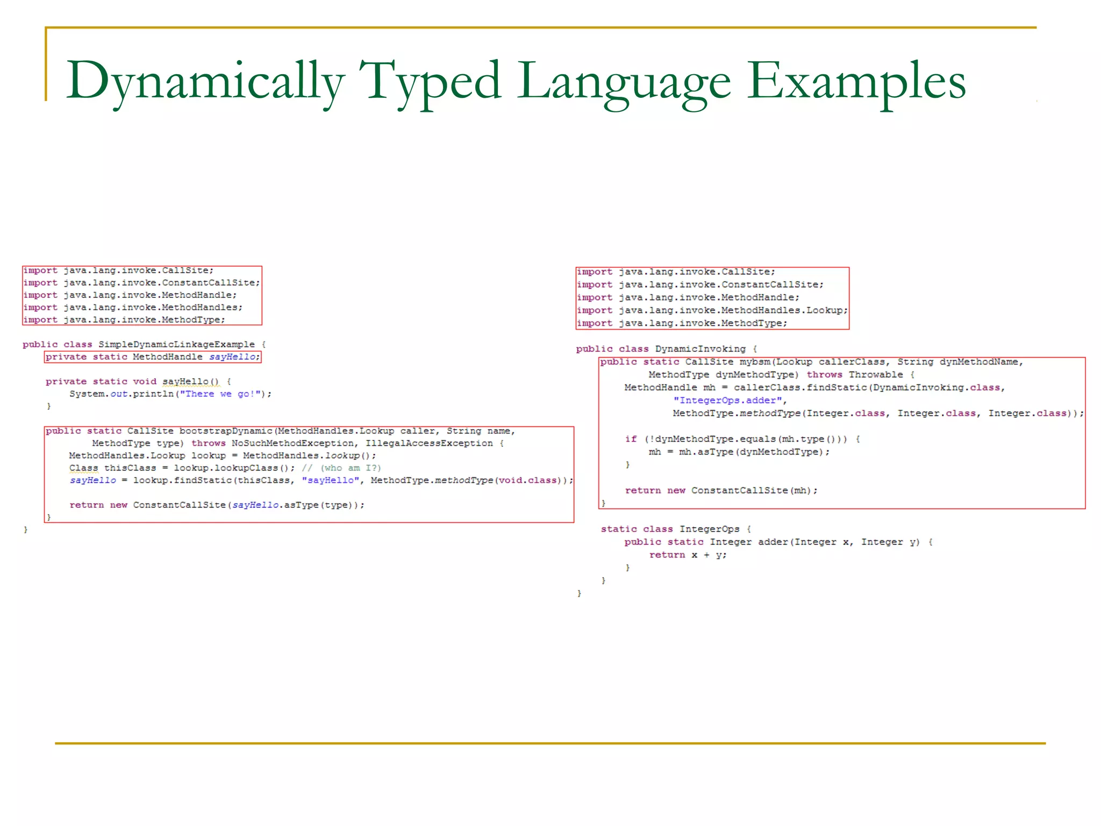
Task: Click the 'sayHello = lookup.findStatic' line
Action: pyautogui.click(x=321, y=481)
